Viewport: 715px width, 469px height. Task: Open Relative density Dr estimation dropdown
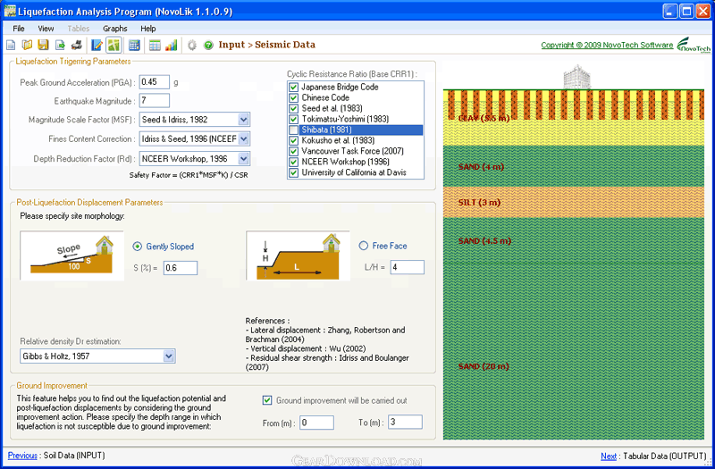169,356
